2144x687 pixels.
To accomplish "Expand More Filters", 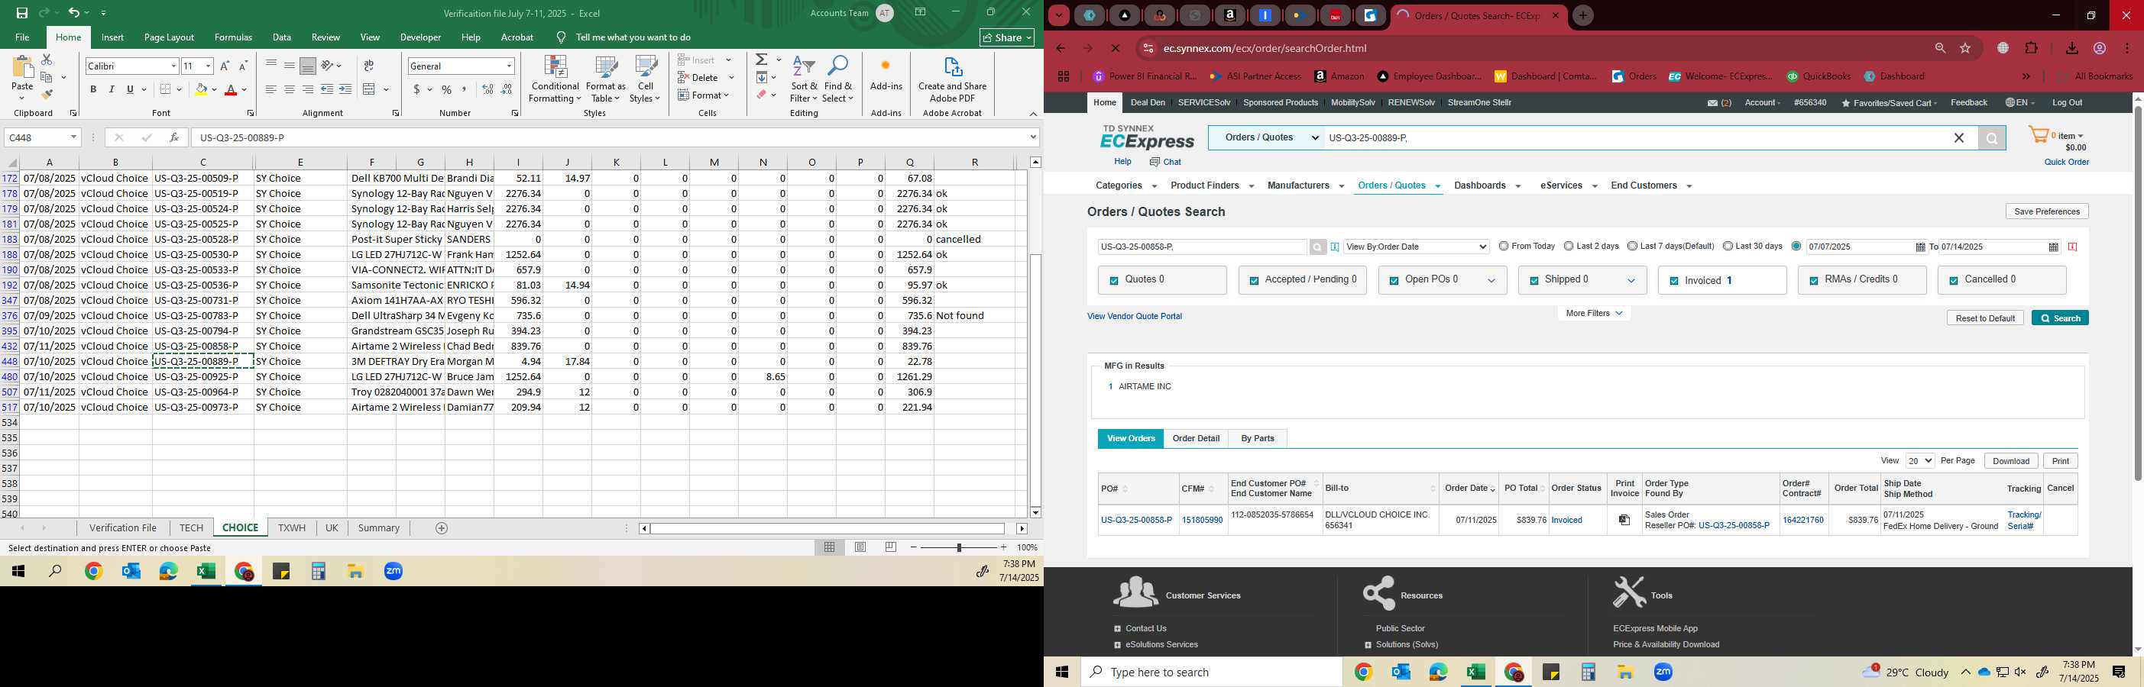I will click(x=1594, y=314).
